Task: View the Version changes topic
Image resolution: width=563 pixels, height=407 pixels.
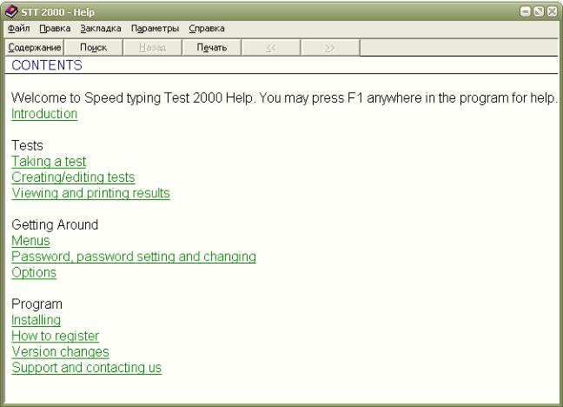Action: point(60,351)
